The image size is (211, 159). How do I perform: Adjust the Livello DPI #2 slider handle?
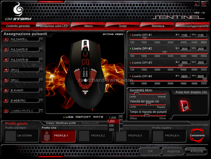pos(165,53)
